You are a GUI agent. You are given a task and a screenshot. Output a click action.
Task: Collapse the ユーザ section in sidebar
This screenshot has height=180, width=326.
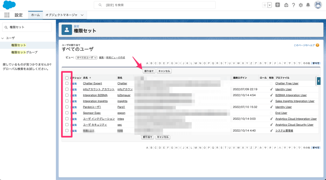[x=3, y=38]
